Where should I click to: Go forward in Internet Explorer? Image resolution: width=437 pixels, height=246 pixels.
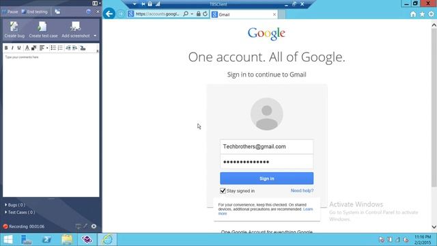coord(120,14)
